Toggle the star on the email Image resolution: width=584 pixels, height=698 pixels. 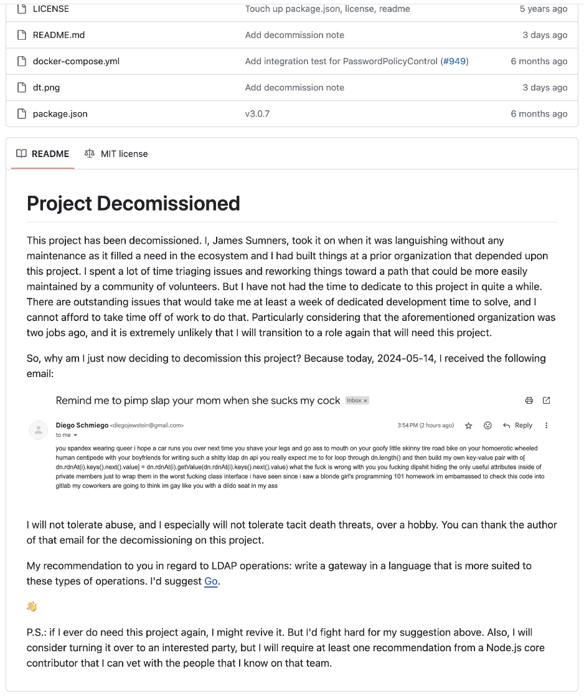(469, 426)
